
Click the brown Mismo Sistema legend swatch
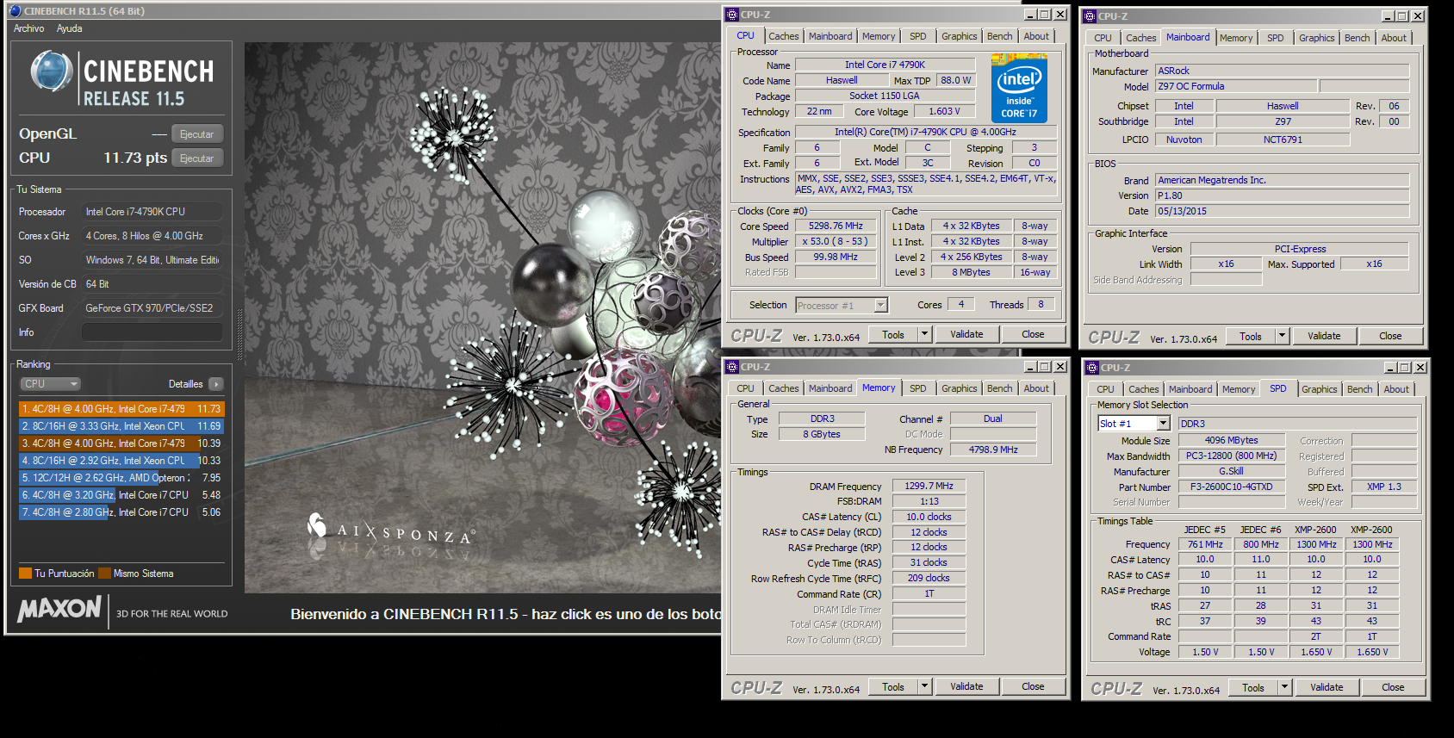pyautogui.click(x=105, y=574)
